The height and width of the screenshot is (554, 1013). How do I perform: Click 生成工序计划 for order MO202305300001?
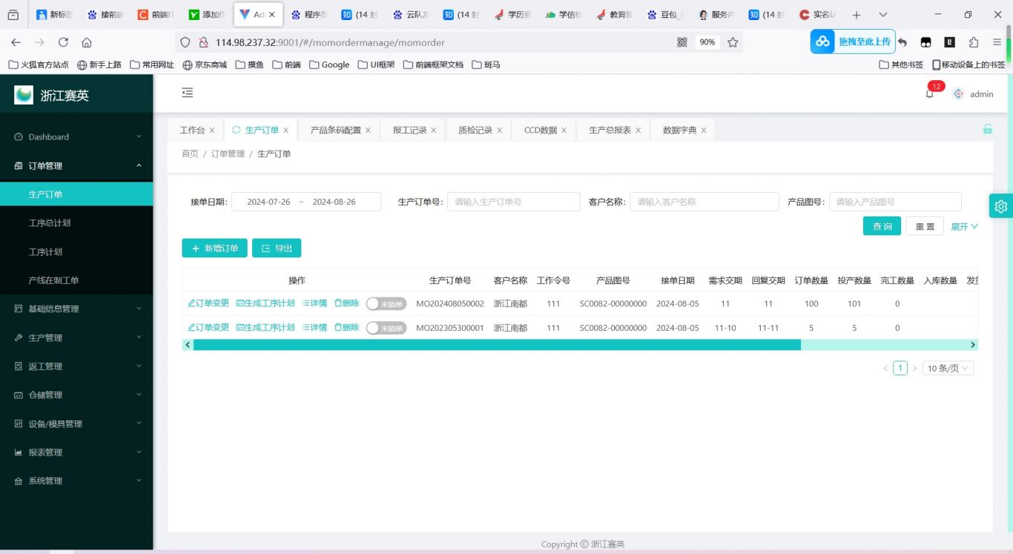tap(265, 327)
